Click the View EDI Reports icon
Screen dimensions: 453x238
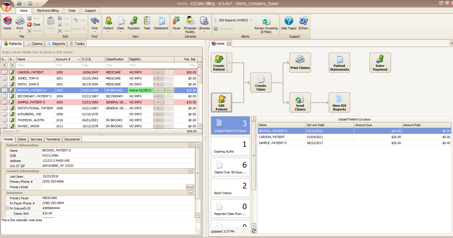(339, 102)
